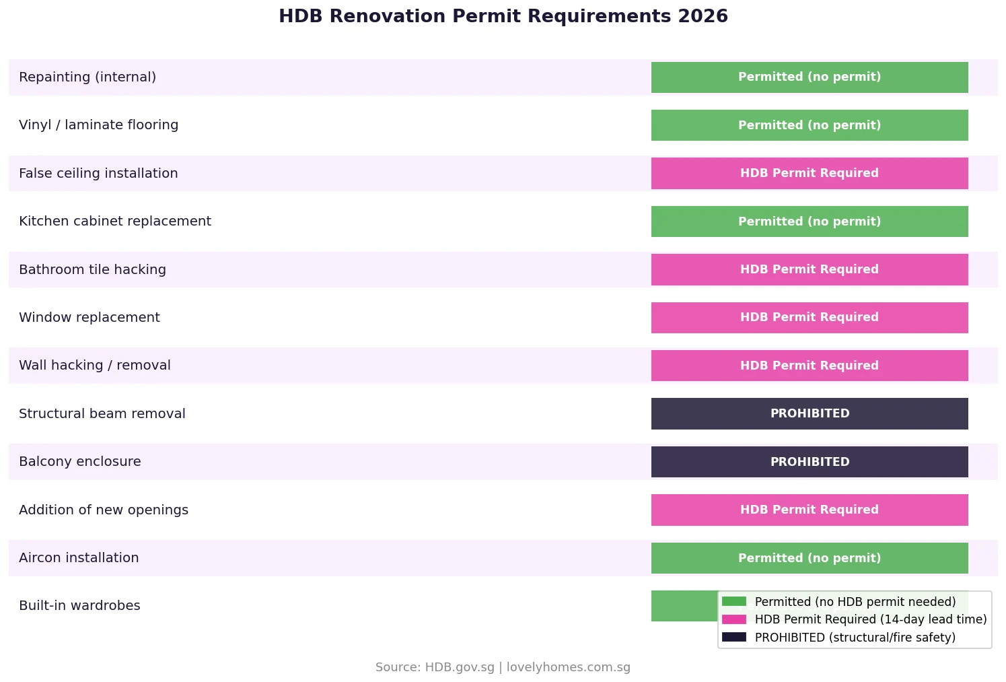
Task: Click the 'Built-in wardrobes' label
Action: (x=79, y=606)
